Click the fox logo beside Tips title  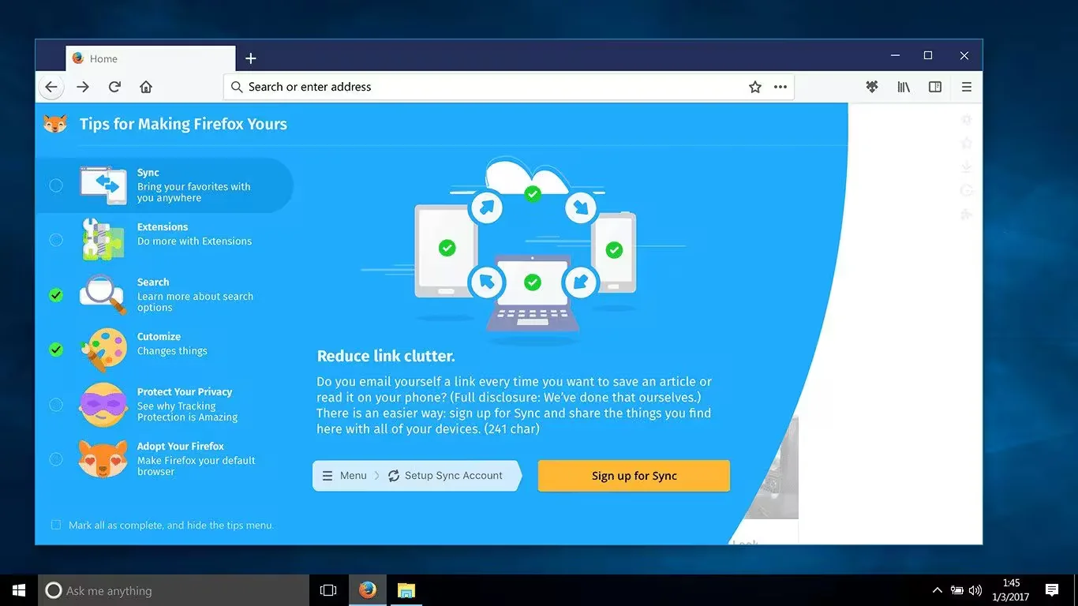pyautogui.click(x=55, y=124)
